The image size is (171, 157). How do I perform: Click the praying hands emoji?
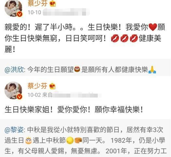pos(152,70)
